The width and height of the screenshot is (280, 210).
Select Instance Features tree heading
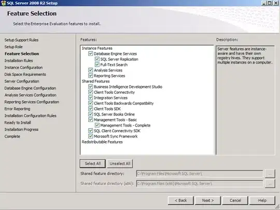97,48
